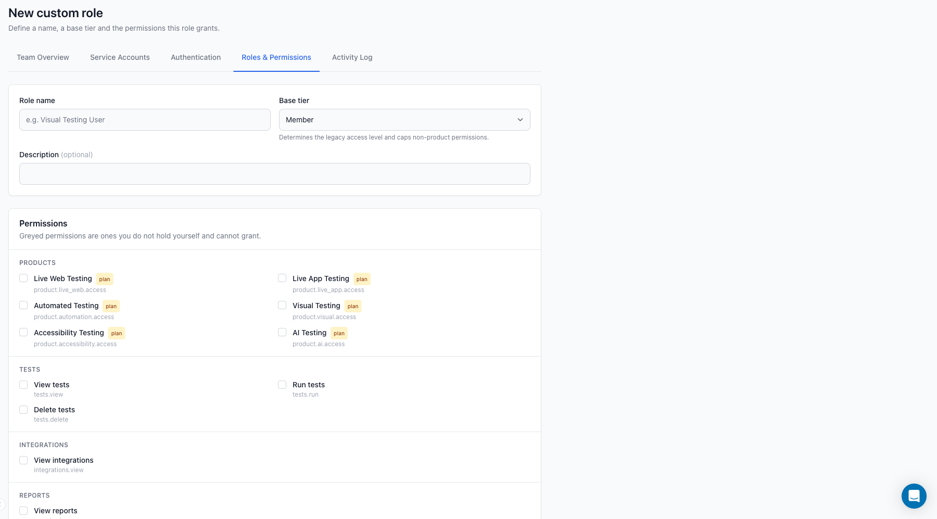
Task: Click the plan badge beside Live App Testing
Action: tap(362, 279)
